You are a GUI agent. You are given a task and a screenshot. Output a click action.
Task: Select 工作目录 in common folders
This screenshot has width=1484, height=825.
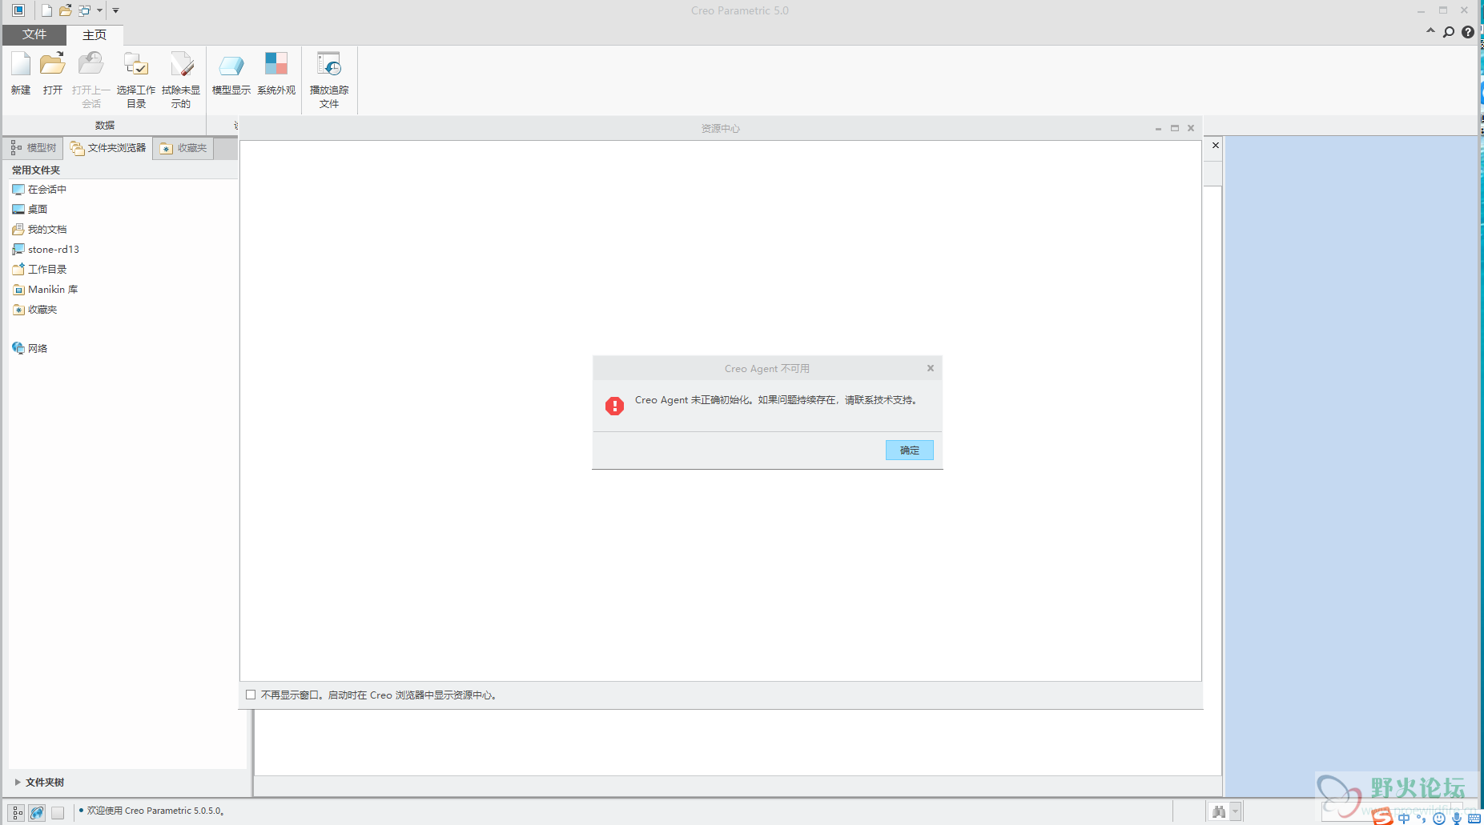point(39,270)
